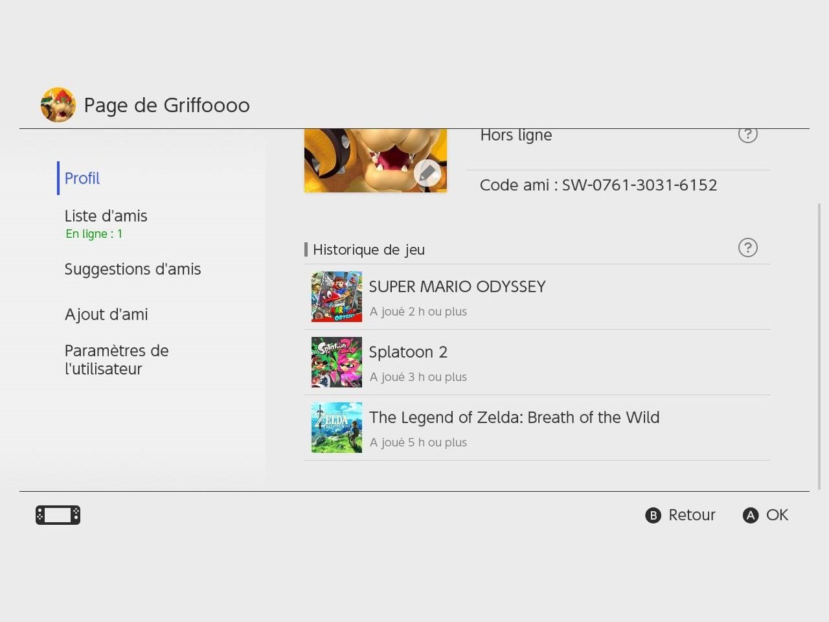Go to Suggestions d'amis
The image size is (829, 622).
coord(133,269)
